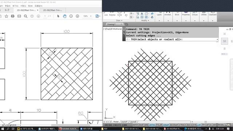This screenshot has width=233, height=131.
Task: Open the 서명 menu in Acrobat
Action: pos(23,6)
